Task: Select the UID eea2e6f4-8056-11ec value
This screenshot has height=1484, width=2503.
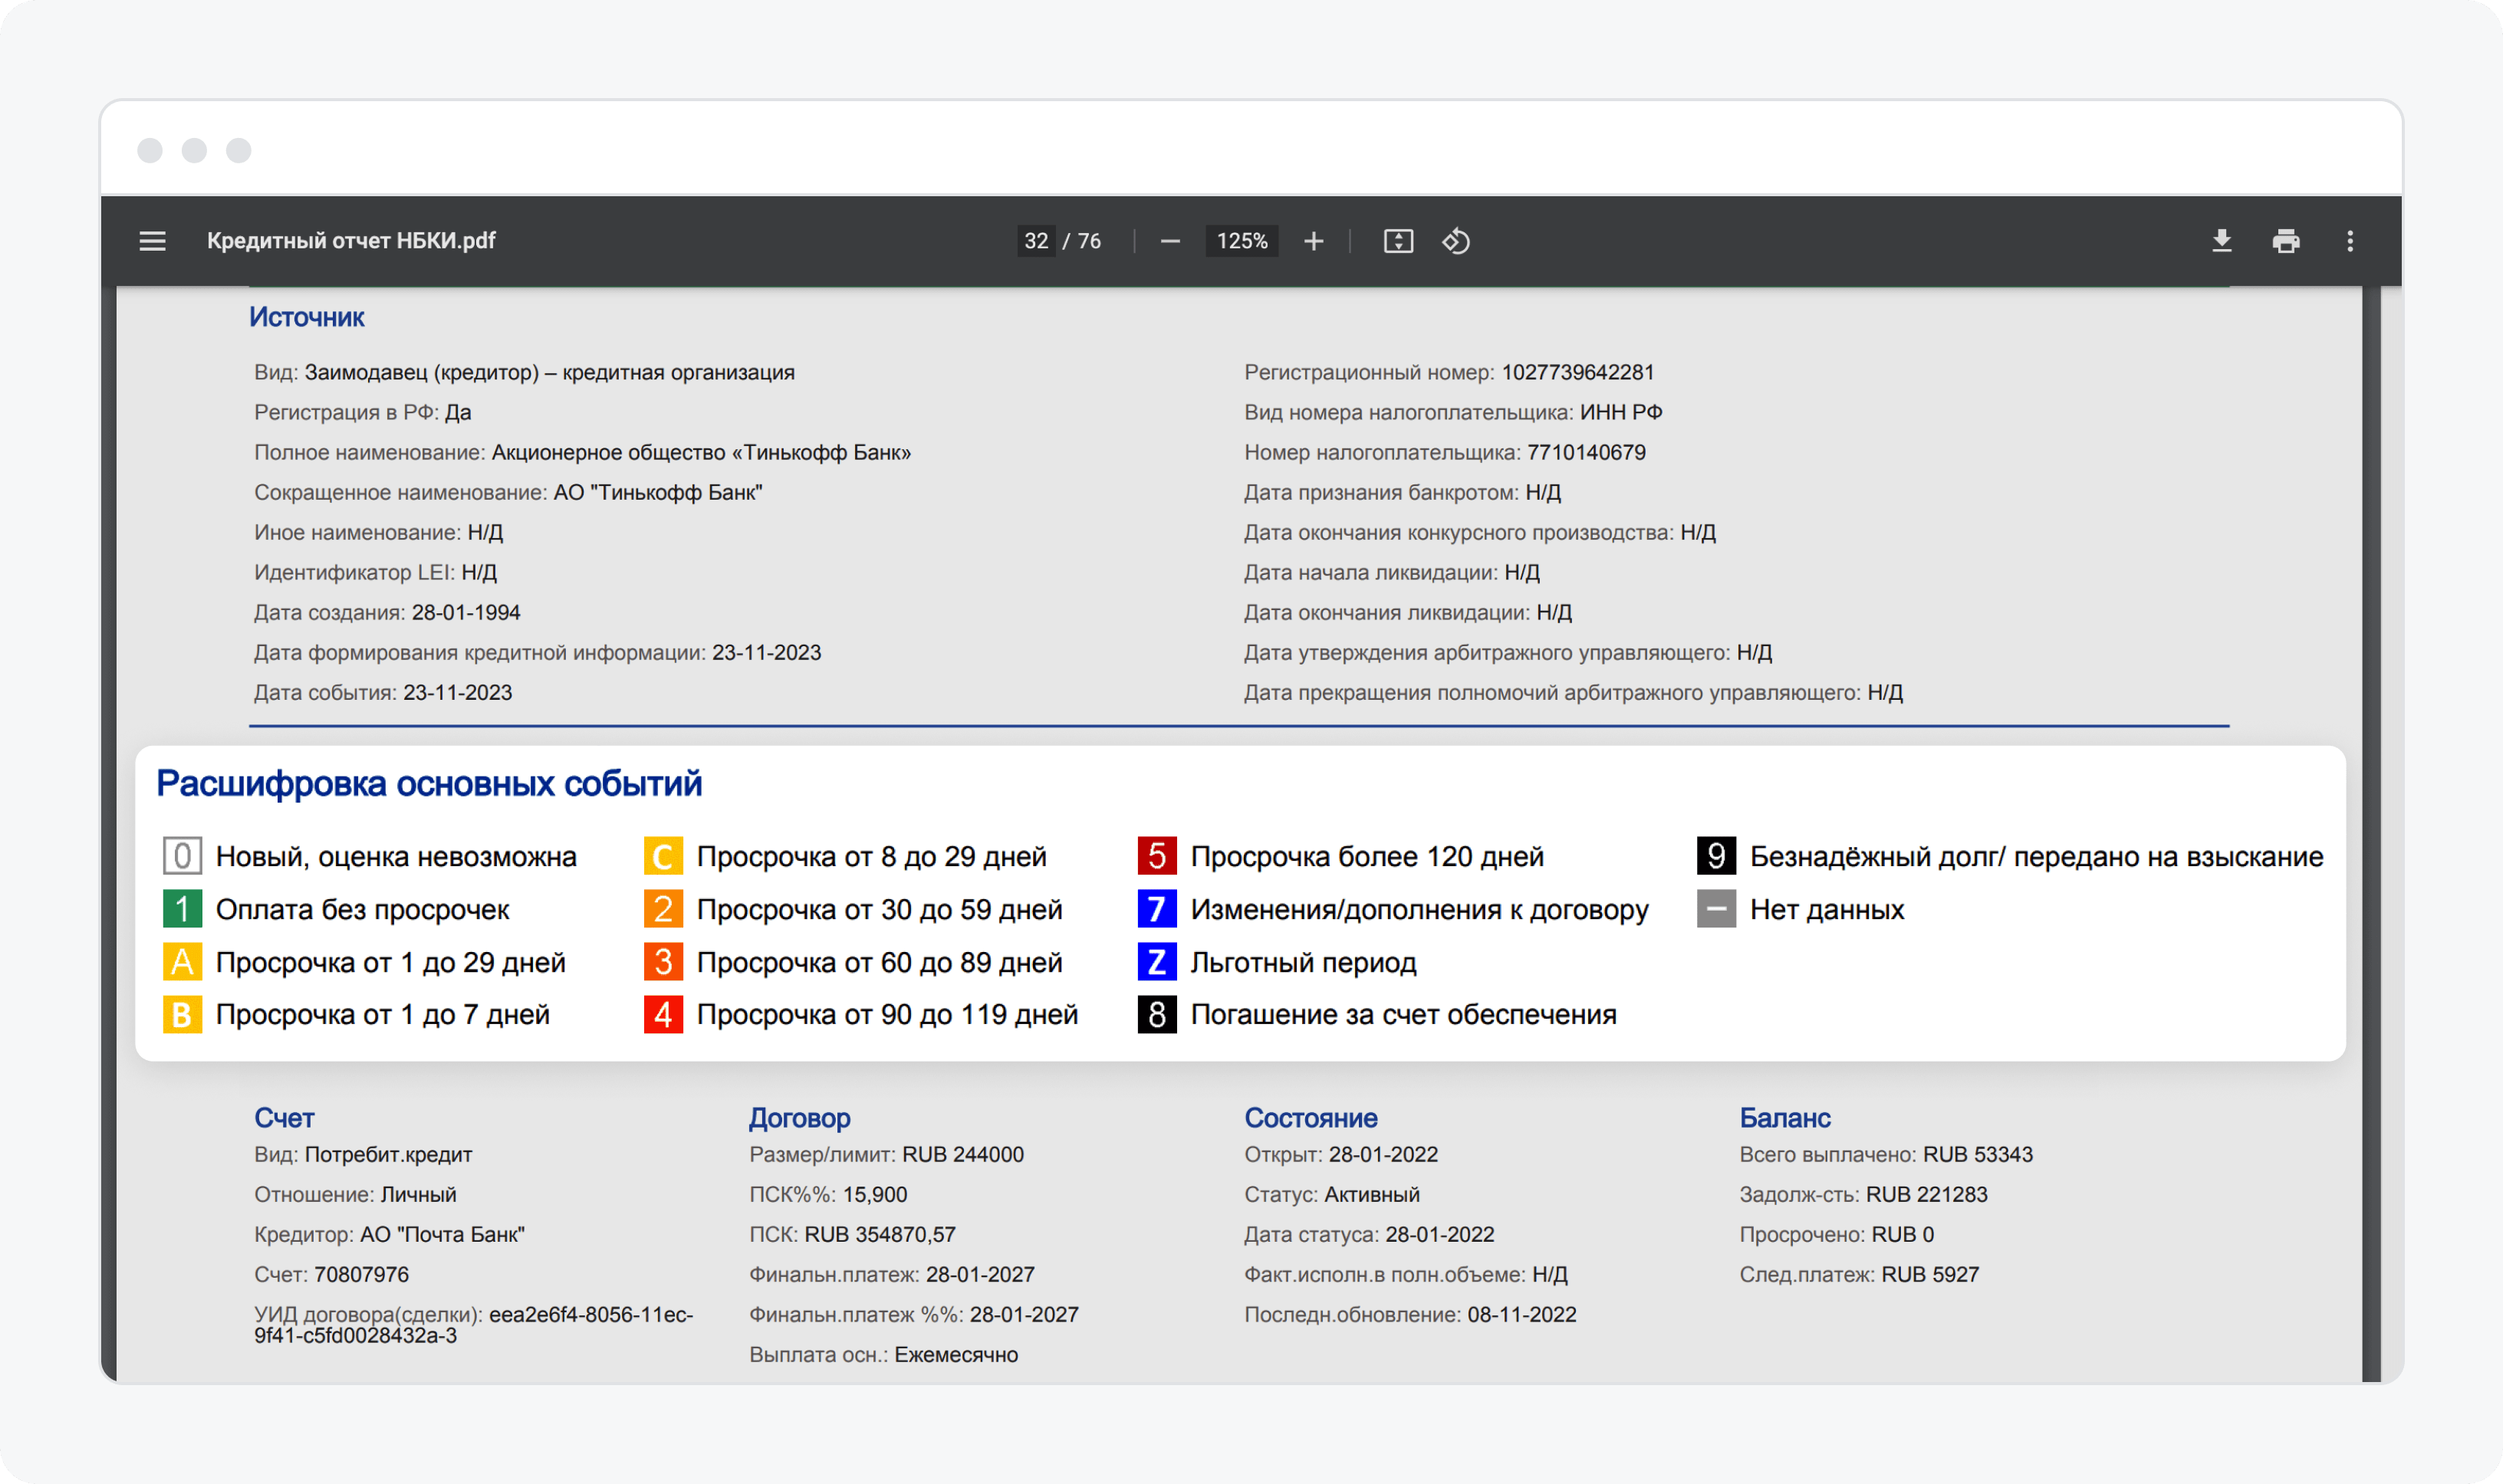Action: pos(590,1314)
